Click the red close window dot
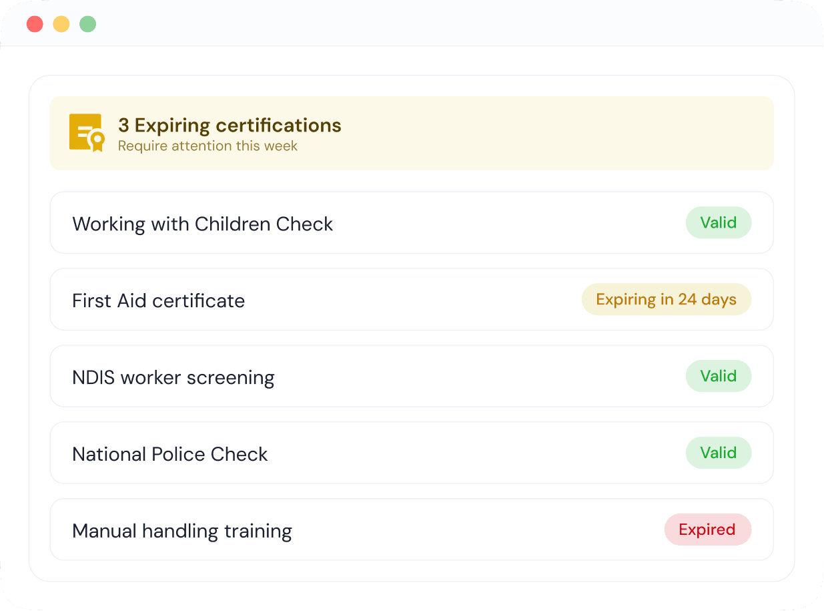This screenshot has width=824, height=611. coord(35,25)
